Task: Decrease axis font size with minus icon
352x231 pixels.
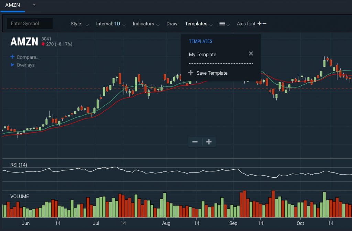Action: pos(264,23)
